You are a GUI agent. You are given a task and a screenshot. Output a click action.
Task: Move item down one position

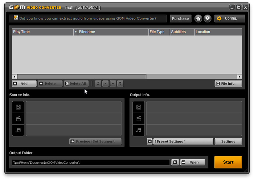[x=113, y=84]
